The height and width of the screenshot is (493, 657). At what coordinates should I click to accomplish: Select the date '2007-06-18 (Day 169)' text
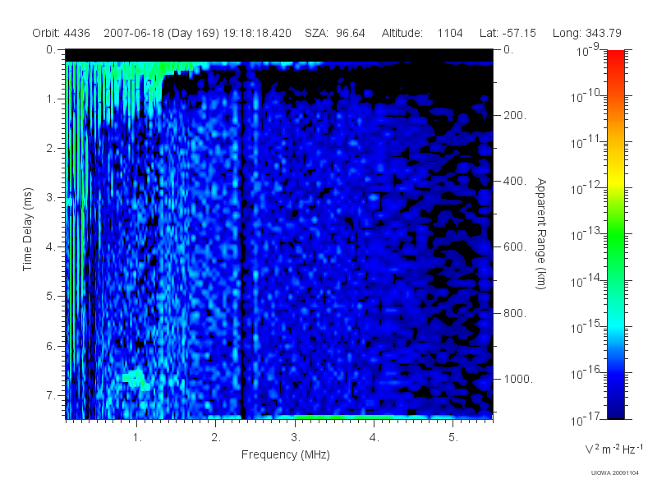tap(161, 33)
